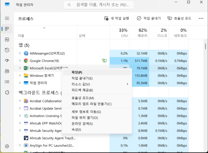The width and height of the screenshot is (208, 153).
Task: Choose 효율성 모드(M) in context menu
Action: tap(97, 98)
